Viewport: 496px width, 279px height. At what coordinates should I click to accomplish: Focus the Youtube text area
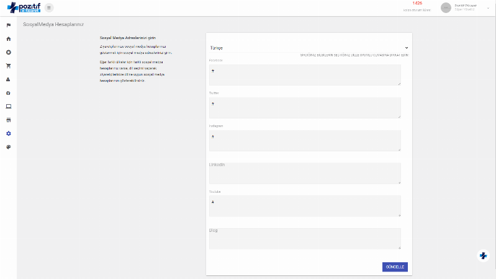[305, 206]
